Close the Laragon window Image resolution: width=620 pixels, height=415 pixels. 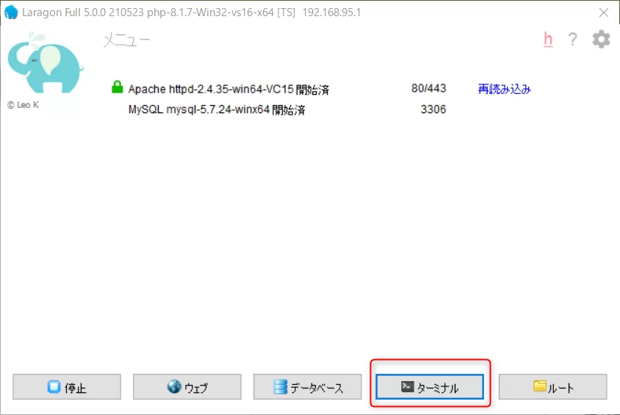click(x=604, y=12)
